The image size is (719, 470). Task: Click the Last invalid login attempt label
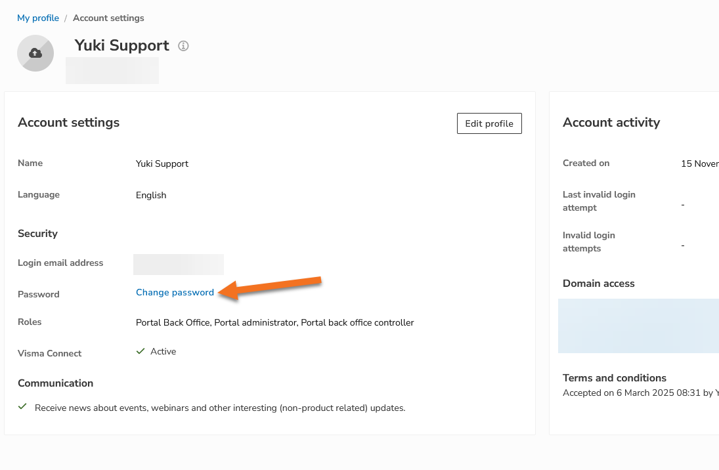[x=599, y=201]
